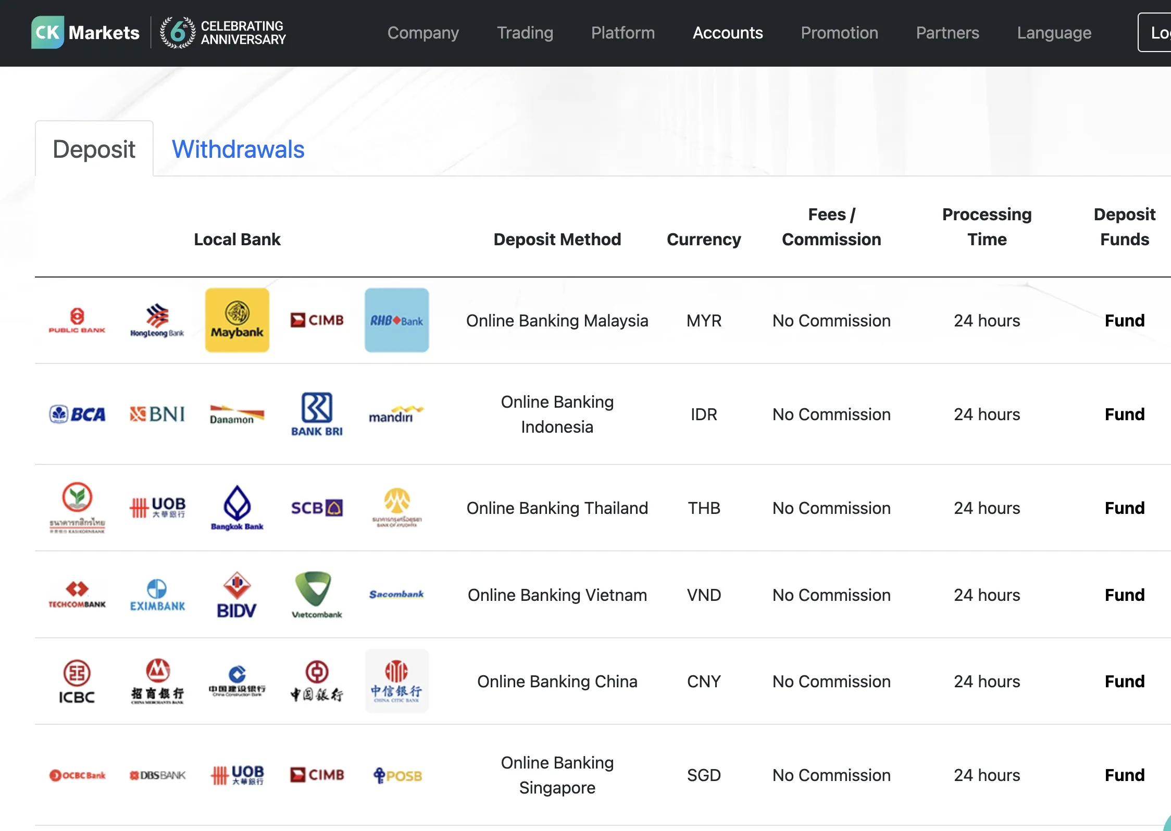Viewport: 1171px width, 831px height.
Task: Choose the DBS Bank logo
Action: 157,775
